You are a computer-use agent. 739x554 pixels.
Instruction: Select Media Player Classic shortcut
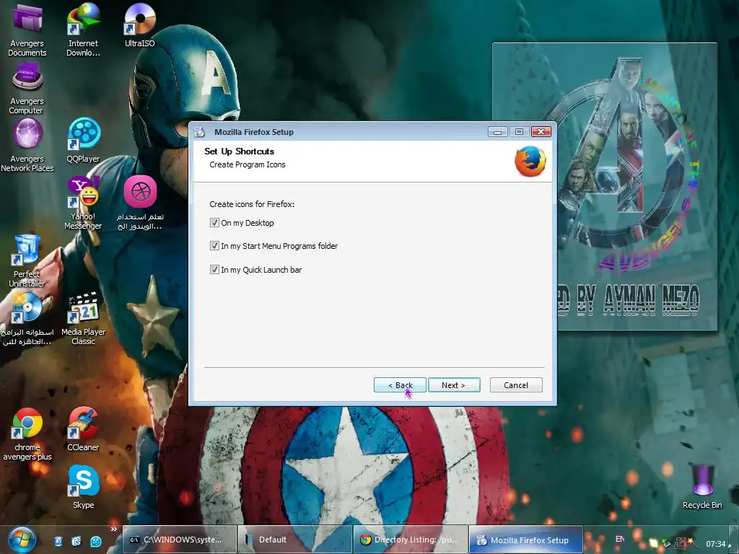tap(84, 318)
